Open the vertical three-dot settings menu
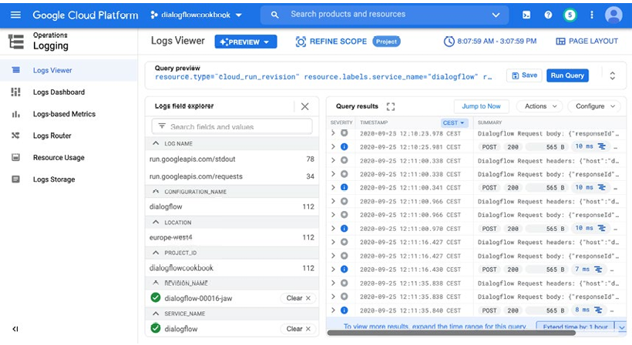The image size is (632, 345). pyautogui.click(x=592, y=15)
